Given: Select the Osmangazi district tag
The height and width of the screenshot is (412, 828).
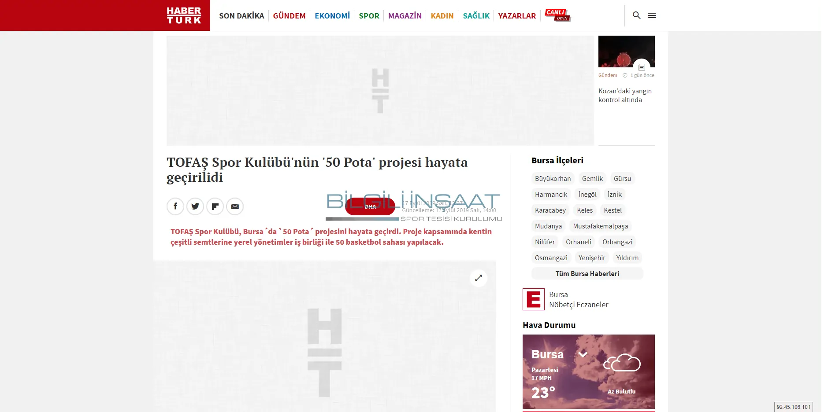Looking at the screenshot, I should [x=551, y=258].
